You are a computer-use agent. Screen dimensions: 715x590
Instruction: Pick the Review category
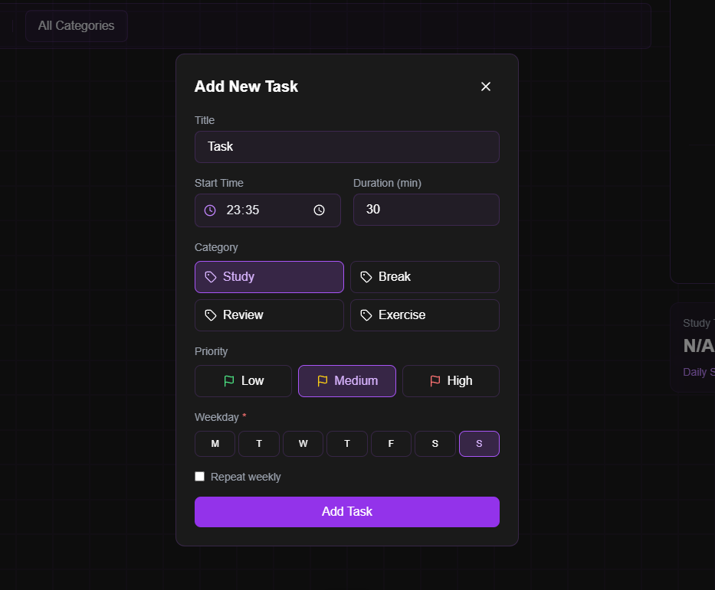click(269, 315)
